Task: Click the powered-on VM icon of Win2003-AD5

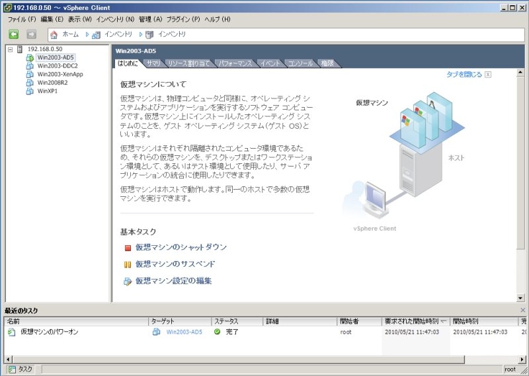Action: pos(30,57)
